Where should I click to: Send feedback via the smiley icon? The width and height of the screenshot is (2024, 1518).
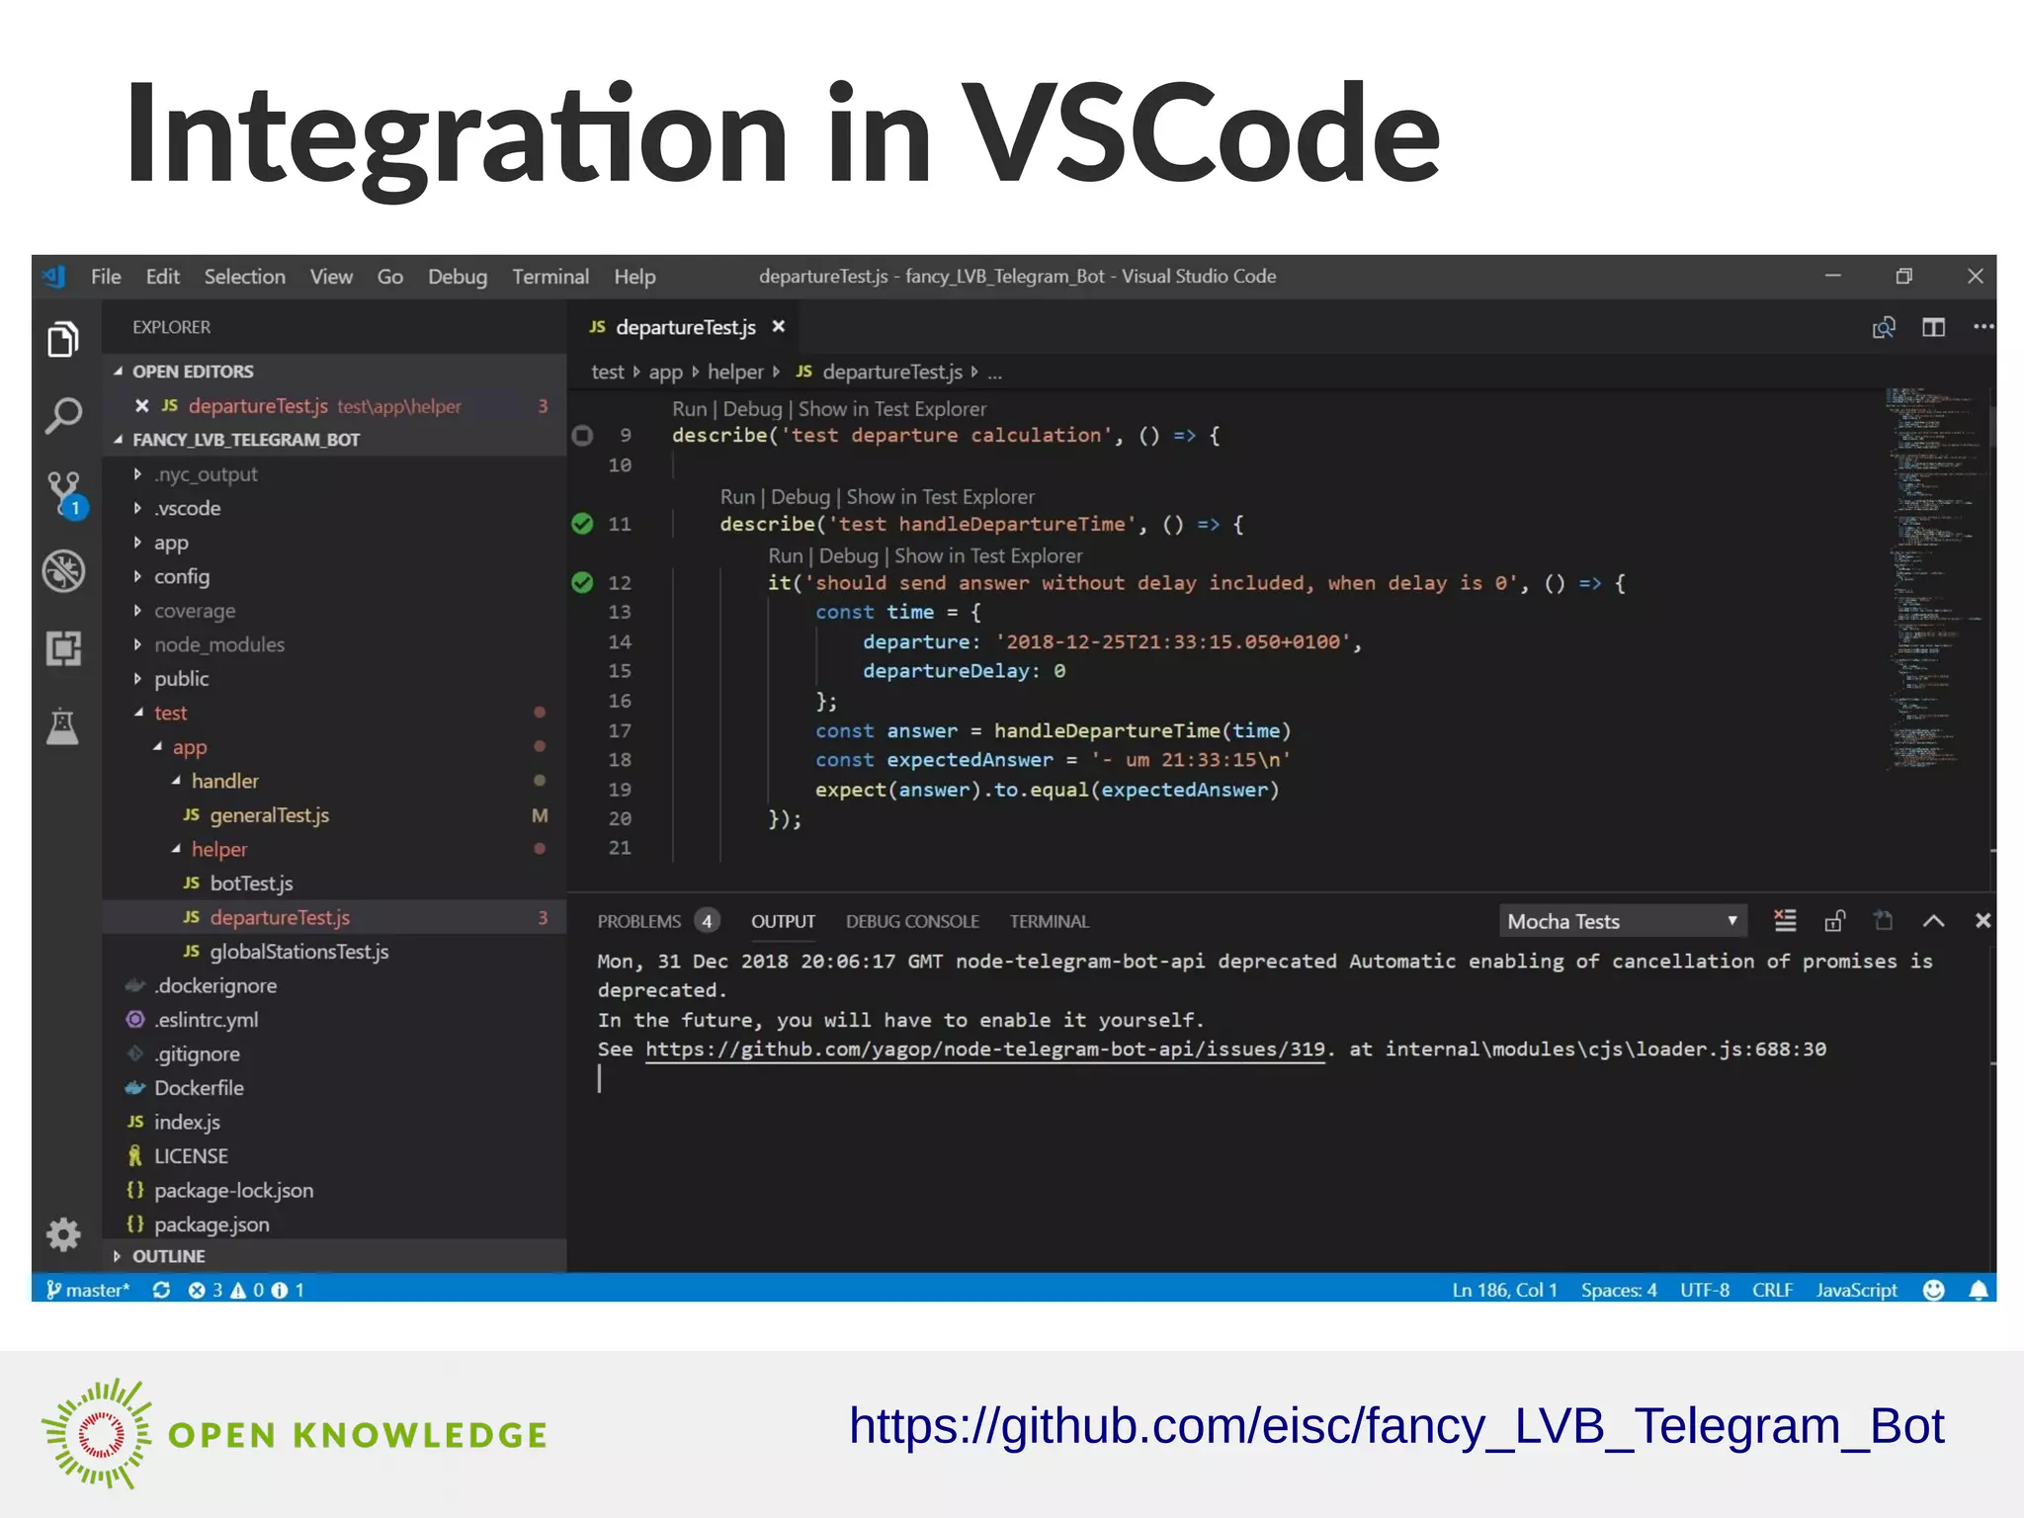pyautogui.click(x=1934, y=1290)
